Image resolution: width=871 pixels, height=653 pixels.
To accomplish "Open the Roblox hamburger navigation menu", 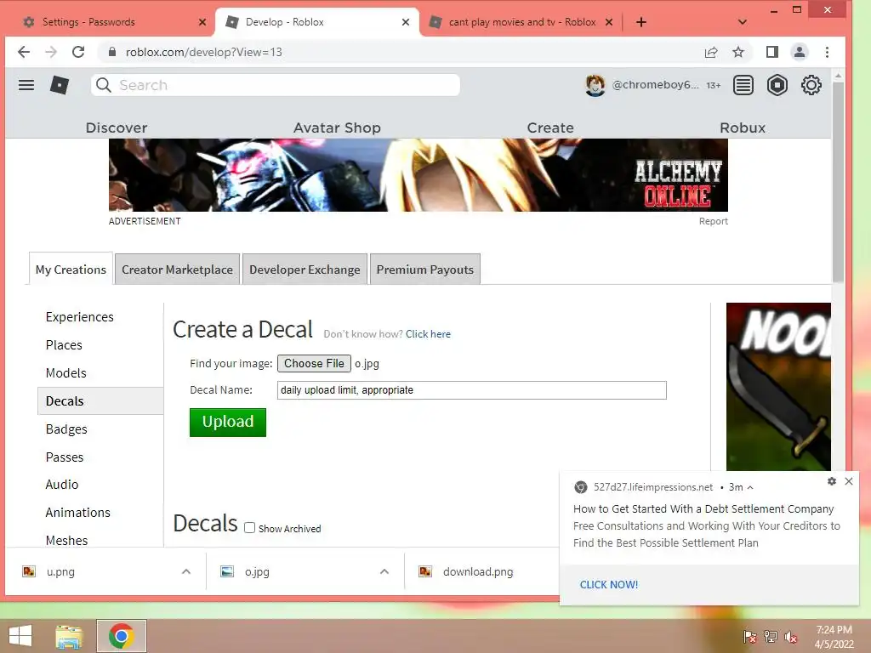I will tap(26, 85).
